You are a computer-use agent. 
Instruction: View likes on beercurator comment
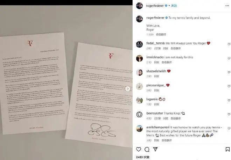tap(157, 118)
